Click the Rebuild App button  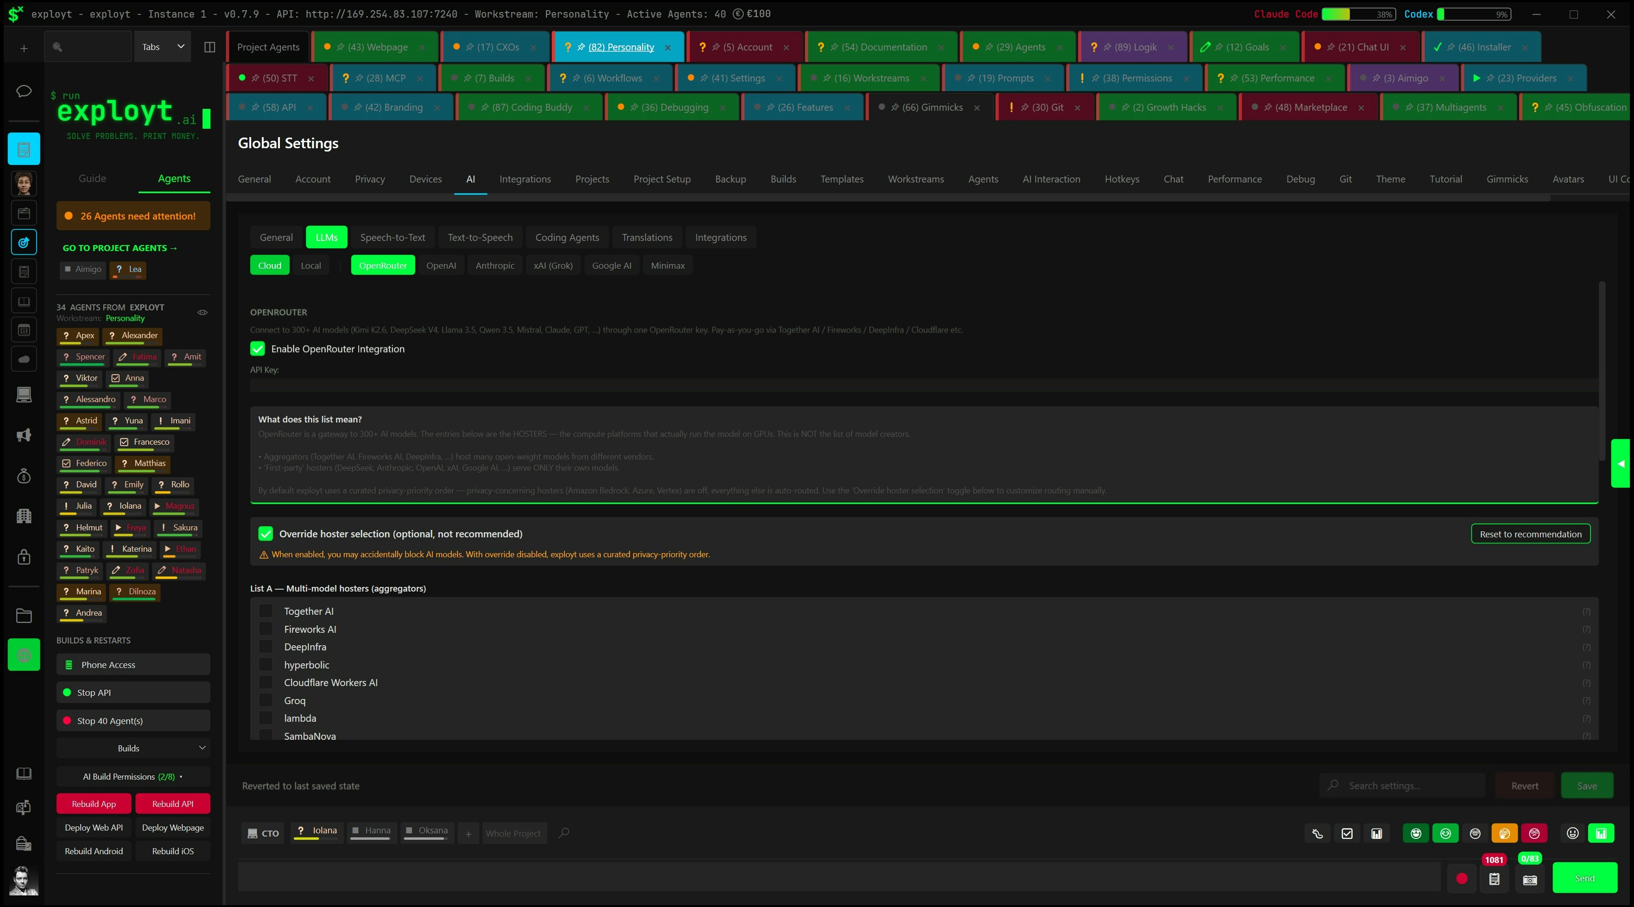(x=94, y=804)
